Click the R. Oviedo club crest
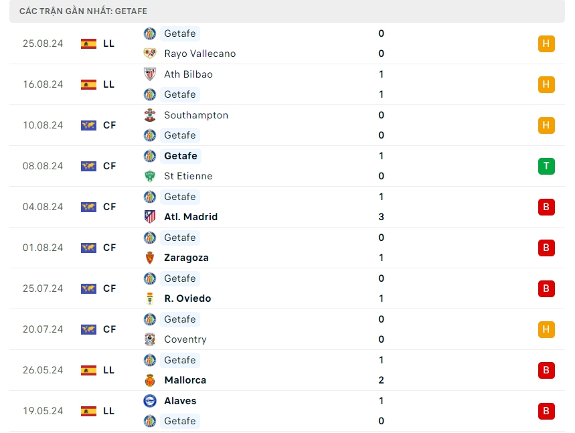Viewport: 575px width, 433px height. (150, 298)
